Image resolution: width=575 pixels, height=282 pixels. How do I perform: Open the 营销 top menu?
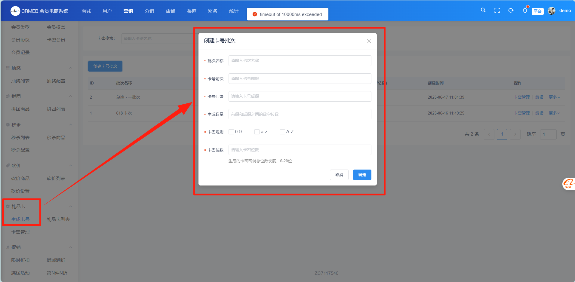point(128,11)
